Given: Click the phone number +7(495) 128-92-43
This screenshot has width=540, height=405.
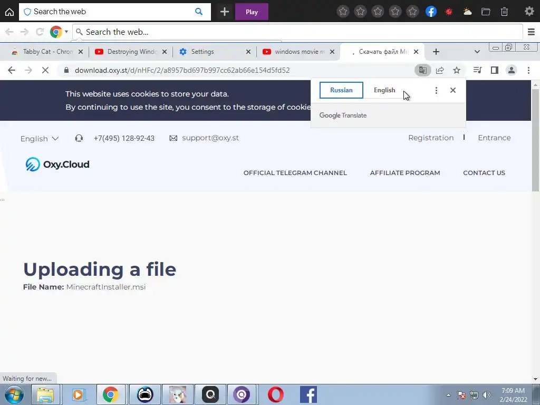Looking at the screenshot, I should 124,138.
